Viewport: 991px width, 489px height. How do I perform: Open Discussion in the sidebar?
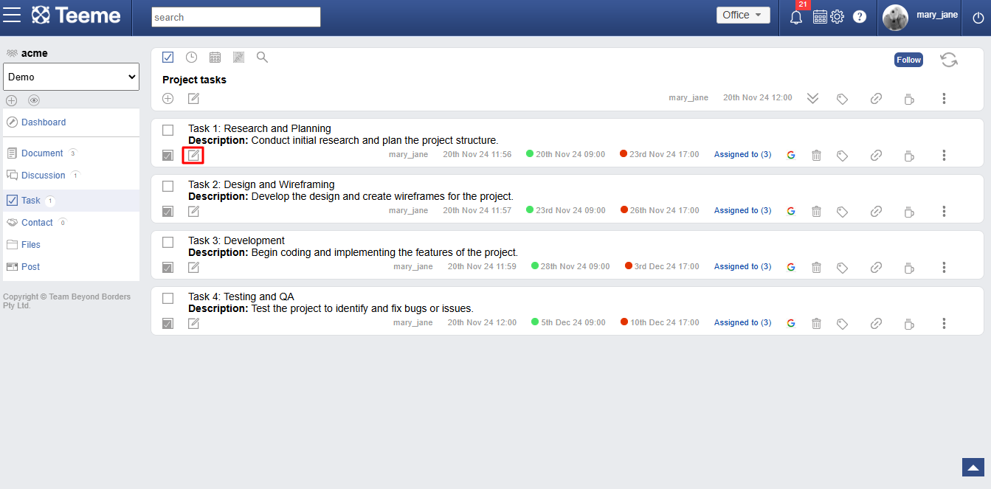44,176
